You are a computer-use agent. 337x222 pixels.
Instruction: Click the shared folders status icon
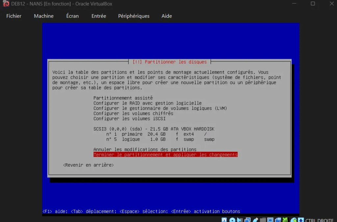263,220
